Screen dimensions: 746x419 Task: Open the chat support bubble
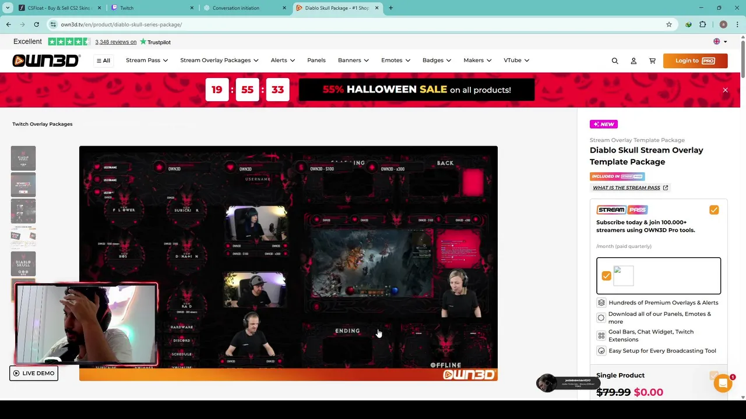pyautogui.click(x=723, y=383)
